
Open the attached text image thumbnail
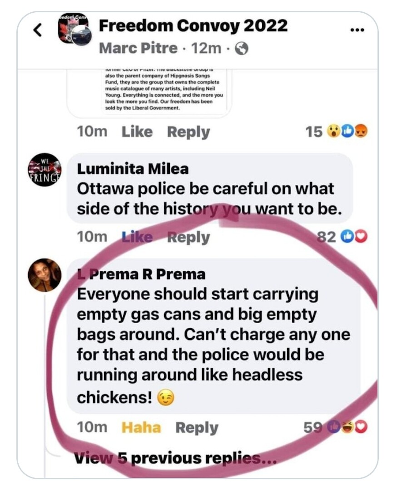click(x=163, y=91)
